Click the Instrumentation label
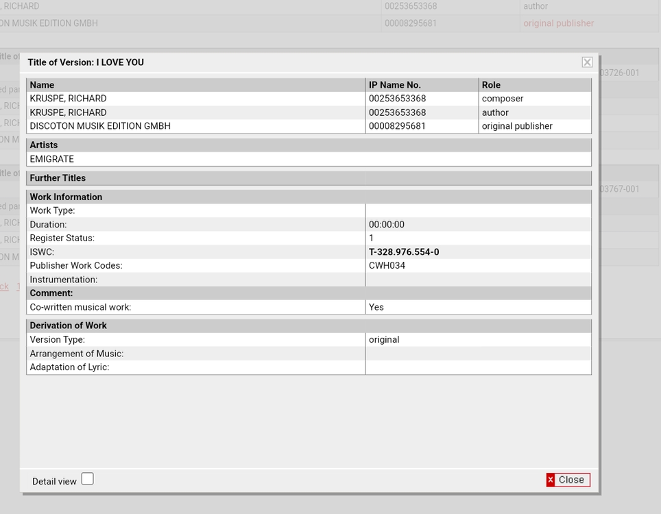The image size is (661, 514). click(x=64, y=280)
